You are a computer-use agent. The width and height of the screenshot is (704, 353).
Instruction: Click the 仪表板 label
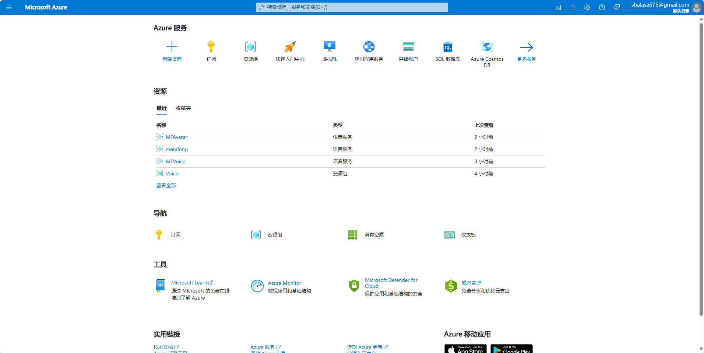[x=469, y=235]
